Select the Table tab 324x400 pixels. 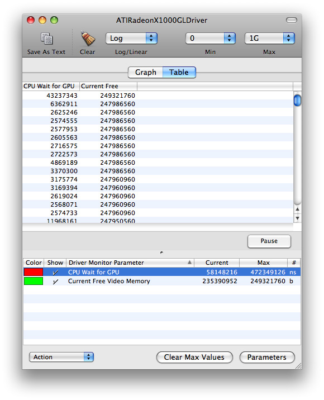click(179, 72)
